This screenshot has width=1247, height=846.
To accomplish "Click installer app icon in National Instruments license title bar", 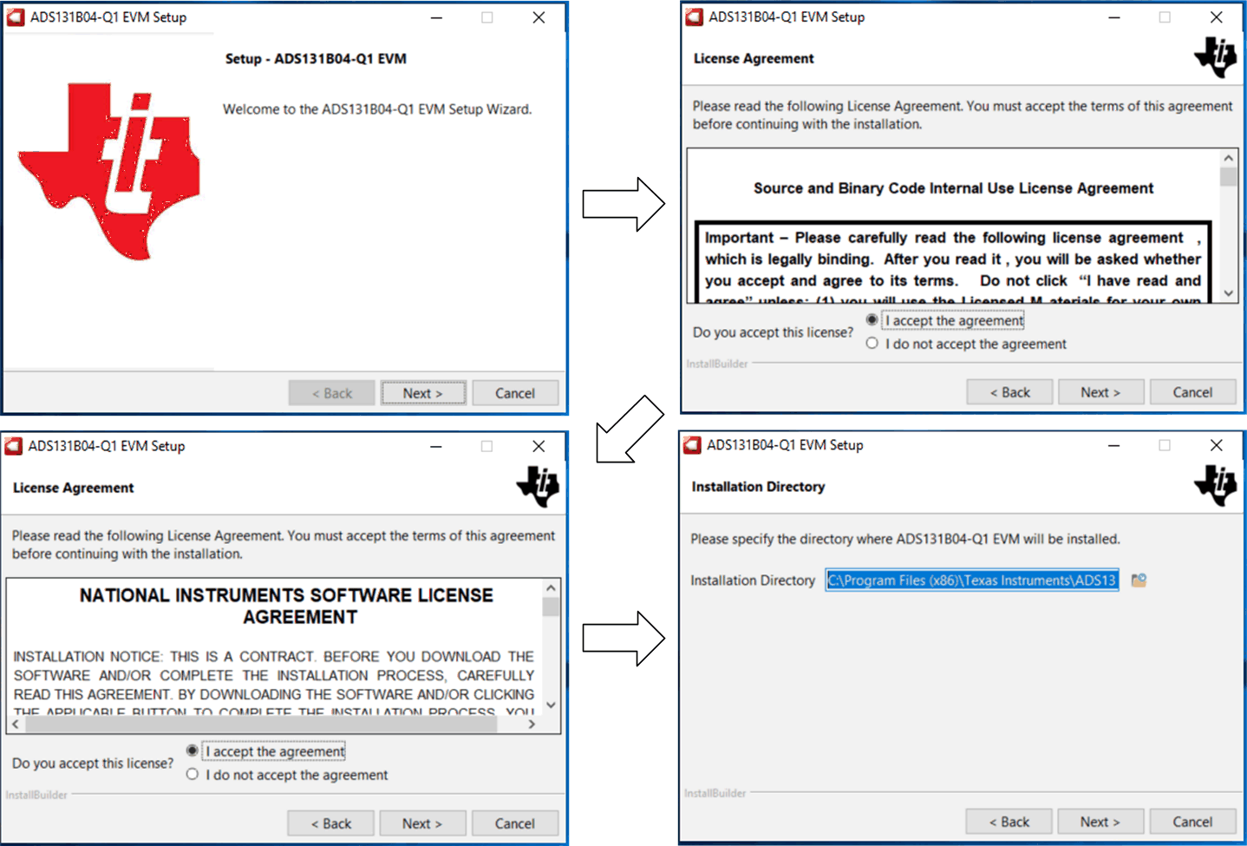I will coord(14,446).
